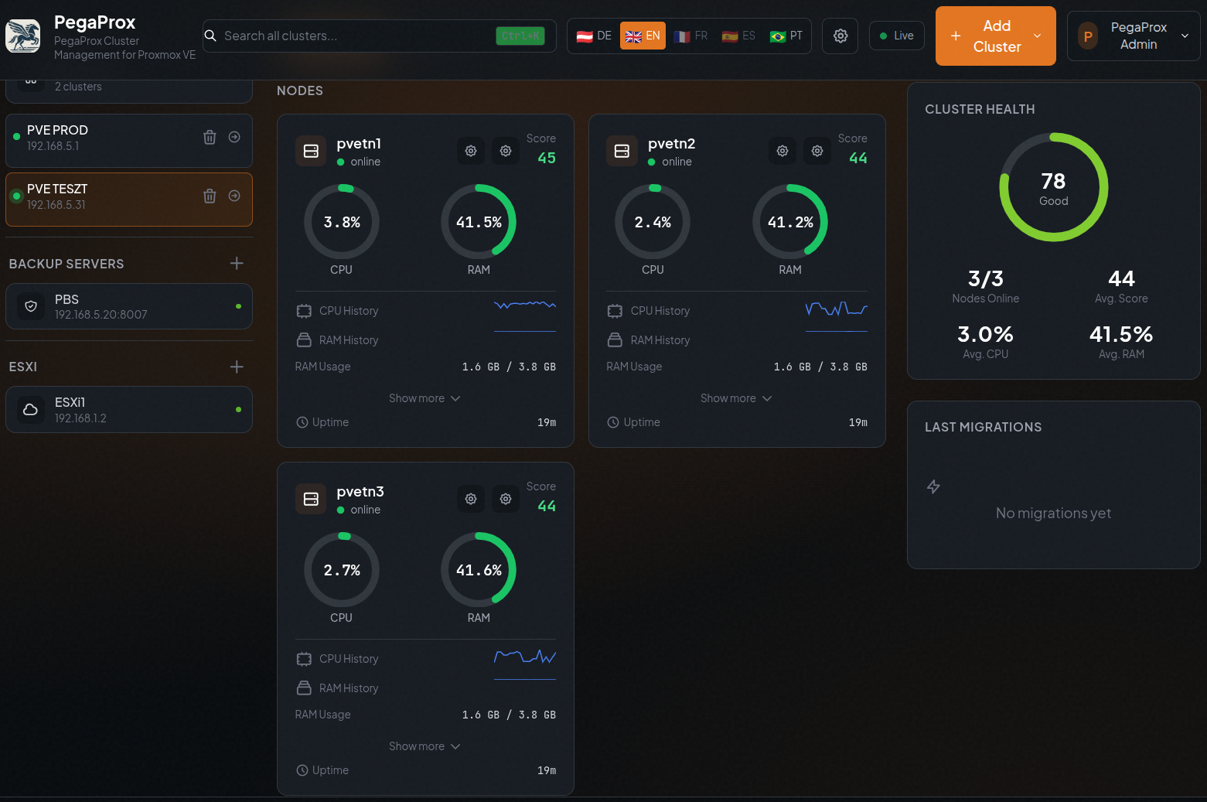Image resolution: width=1207 pixels, height=802 pixels.
Task: Click second gear icon on pvetn2 card
Action: pyautogui.click(x=817, y=152)
